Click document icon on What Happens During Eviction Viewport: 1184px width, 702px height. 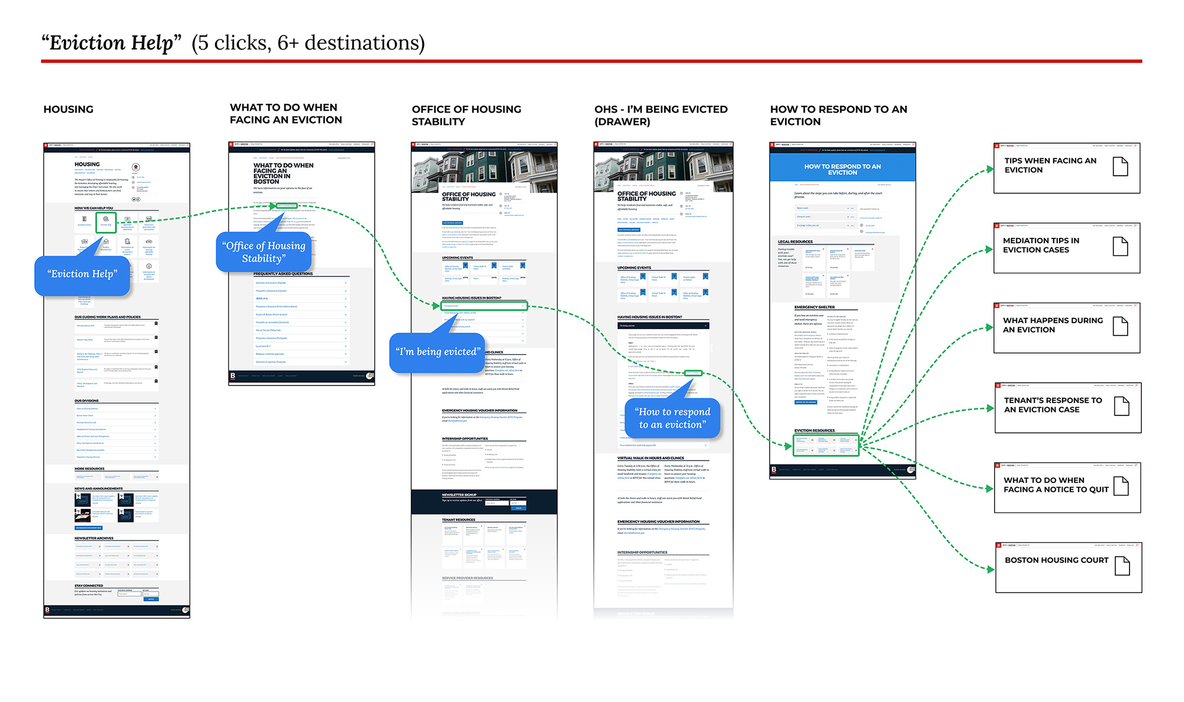click(1120, 326)
